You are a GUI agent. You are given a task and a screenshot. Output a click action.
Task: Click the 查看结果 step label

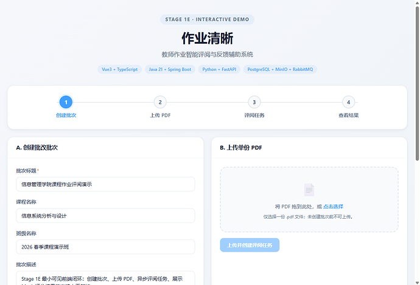(349, 115)
